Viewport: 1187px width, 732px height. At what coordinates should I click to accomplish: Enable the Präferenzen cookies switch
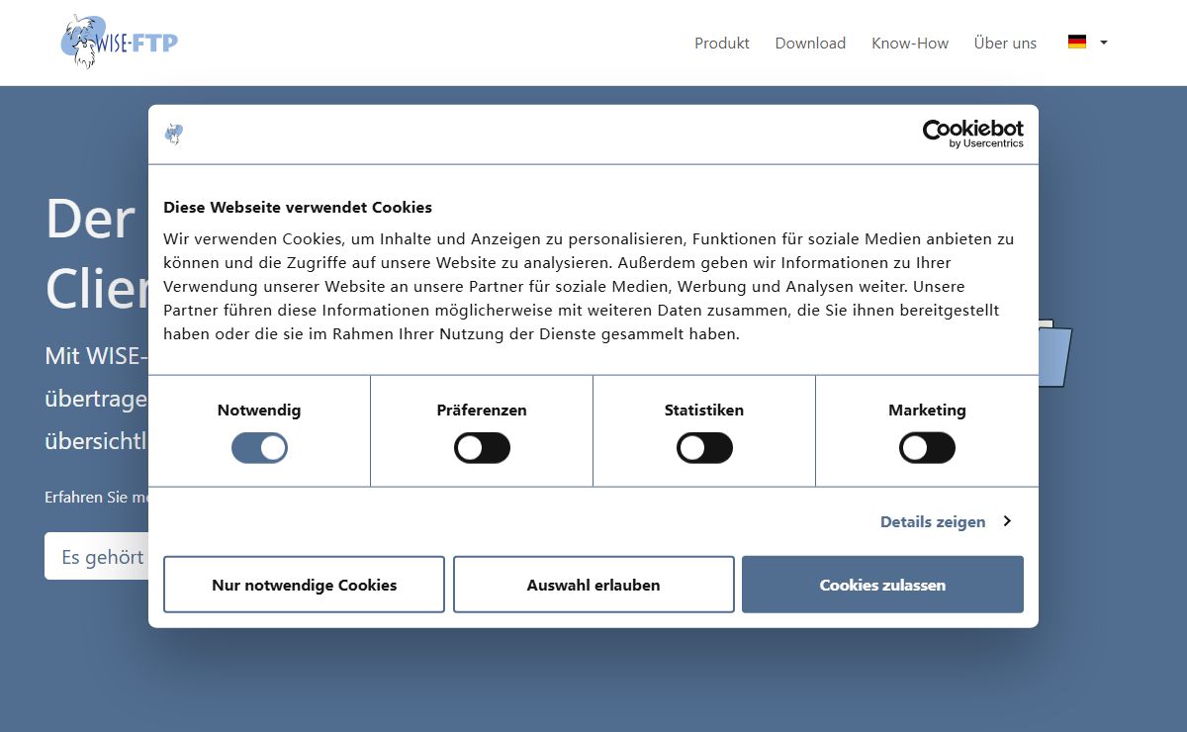coord(482,448)
